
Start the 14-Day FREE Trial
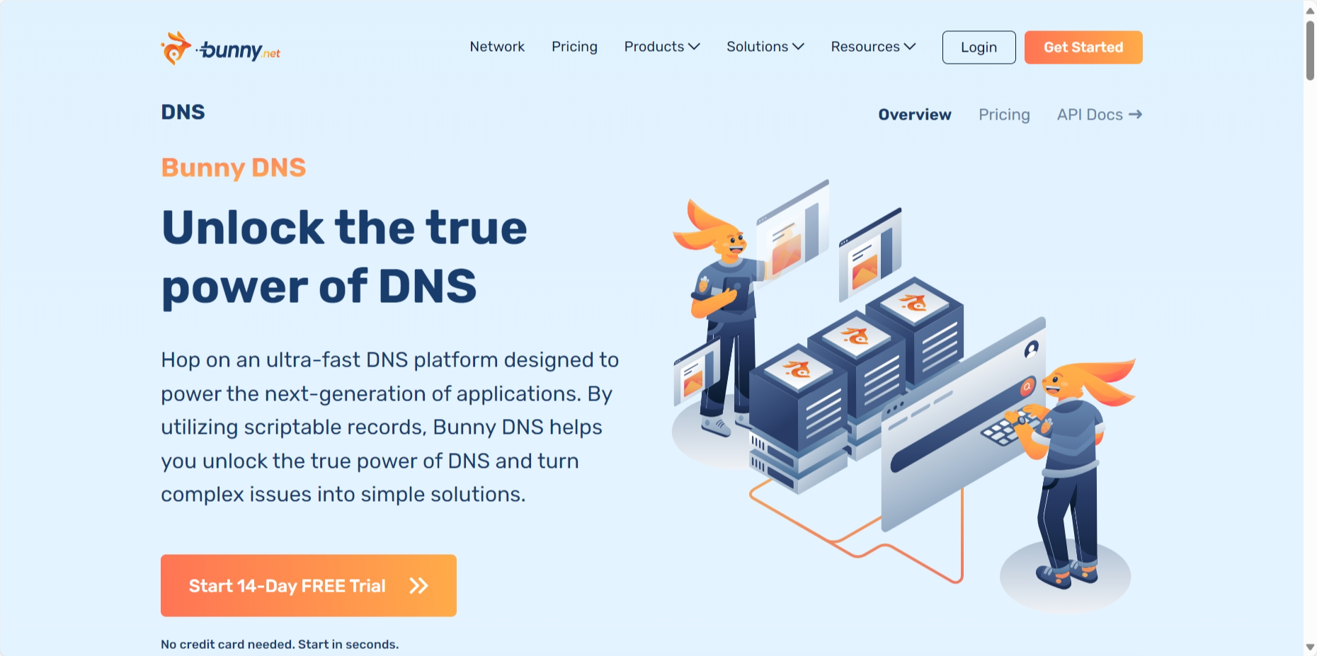pyautogui.click(x=308, y=585)
